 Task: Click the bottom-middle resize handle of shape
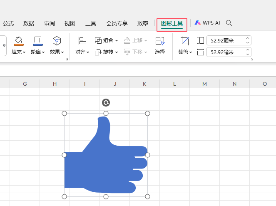[106, 196]
